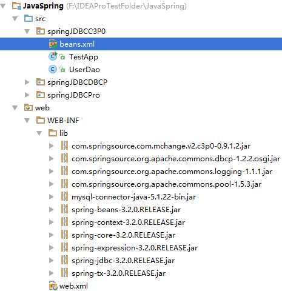Viewport: 282px width, 291px height.
Task: Click the beans.xml Spring config icon
Action: 53,44
